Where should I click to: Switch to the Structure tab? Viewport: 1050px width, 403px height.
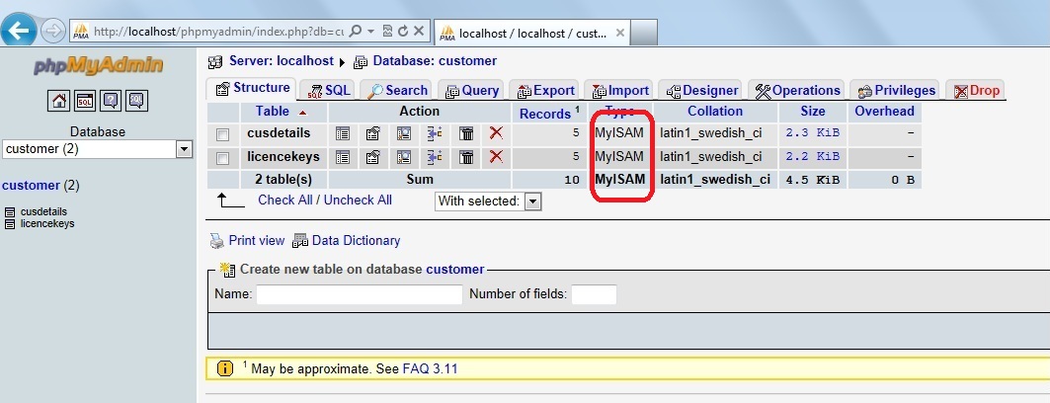[x=253, y=88]
